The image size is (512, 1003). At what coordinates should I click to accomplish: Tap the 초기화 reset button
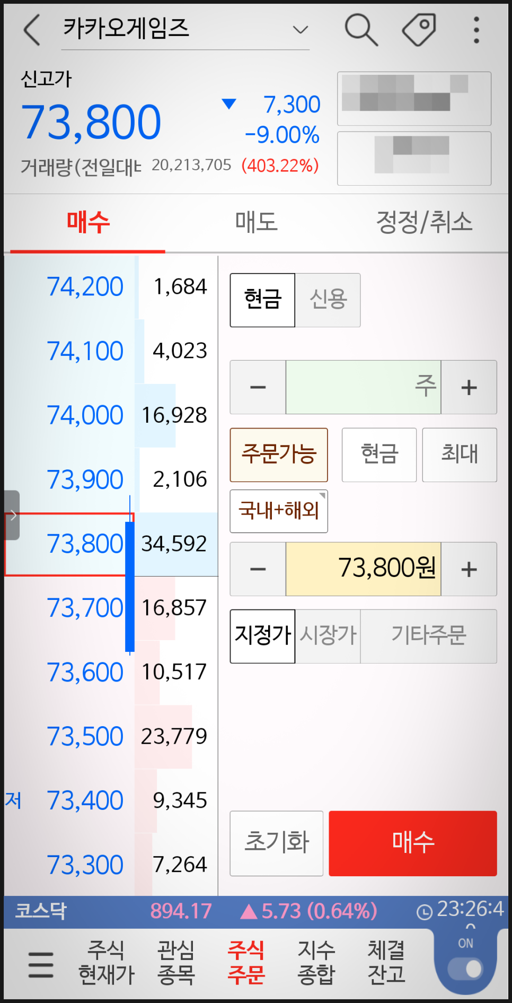pyautogui.click(x=277, y=843)
